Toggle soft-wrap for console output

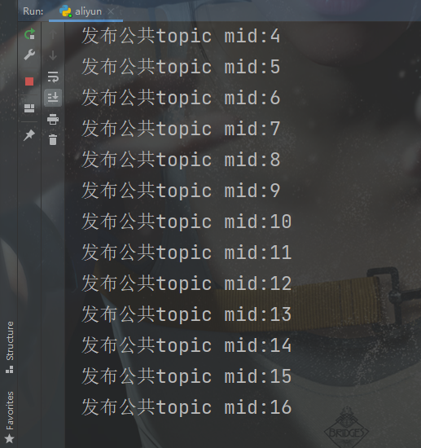point(53,77)
